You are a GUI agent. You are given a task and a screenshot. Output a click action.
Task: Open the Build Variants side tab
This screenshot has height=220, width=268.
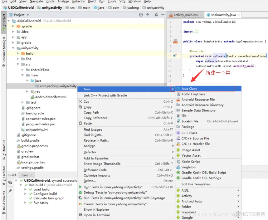[x=4, y=202]
